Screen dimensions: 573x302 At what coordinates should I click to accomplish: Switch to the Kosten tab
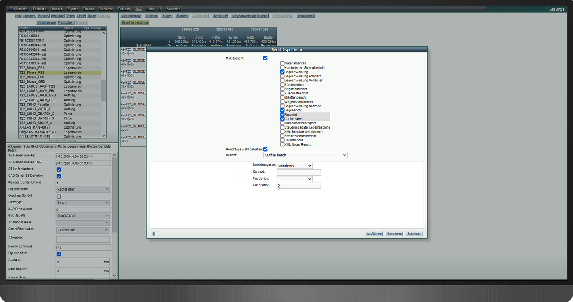(92, 146)
